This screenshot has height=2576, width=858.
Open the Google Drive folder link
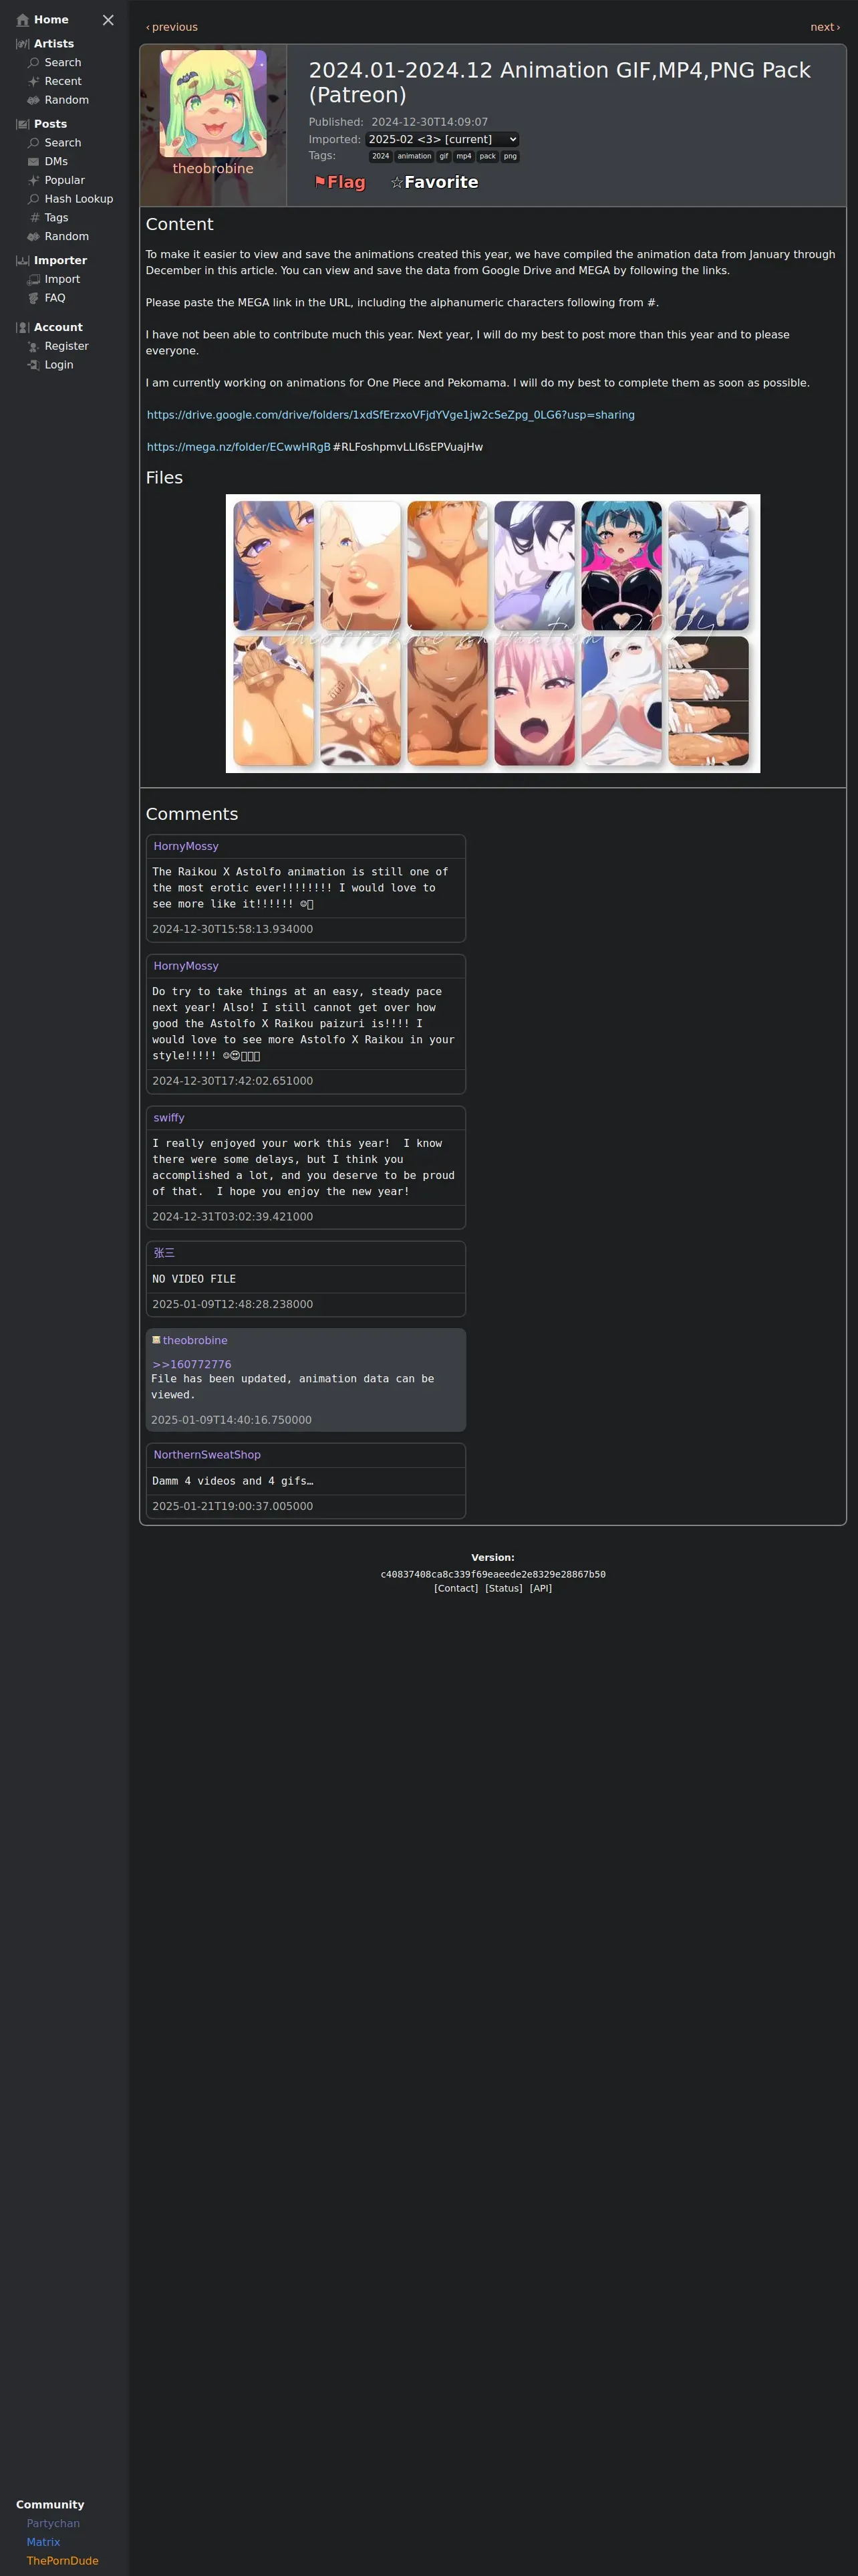390,415
